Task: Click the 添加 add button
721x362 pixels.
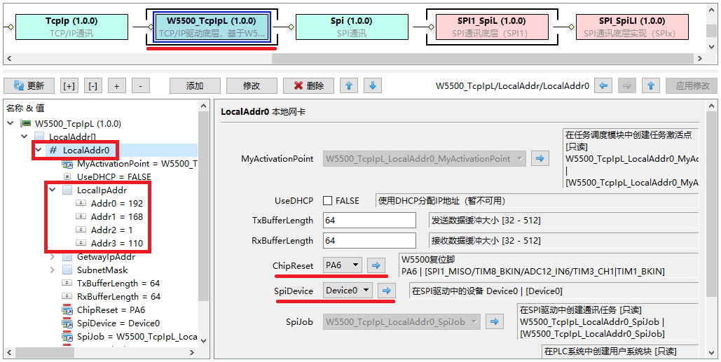Action: (195, 86)
